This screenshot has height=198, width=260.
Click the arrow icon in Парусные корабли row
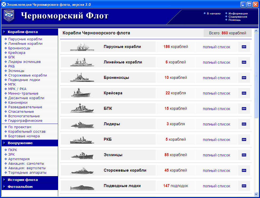[244, 47]
